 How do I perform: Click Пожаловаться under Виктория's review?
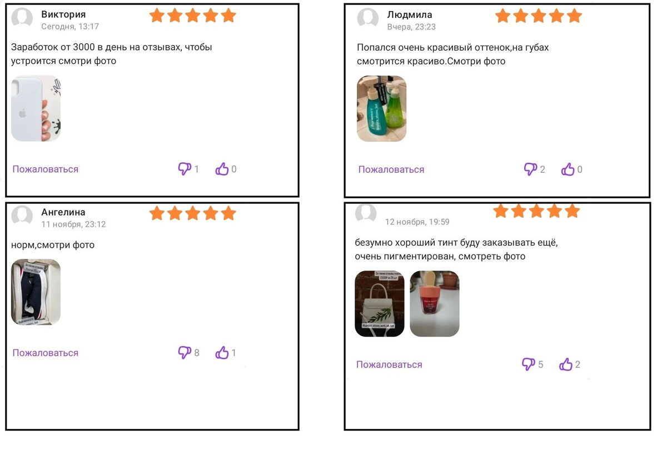coord(46,169)
